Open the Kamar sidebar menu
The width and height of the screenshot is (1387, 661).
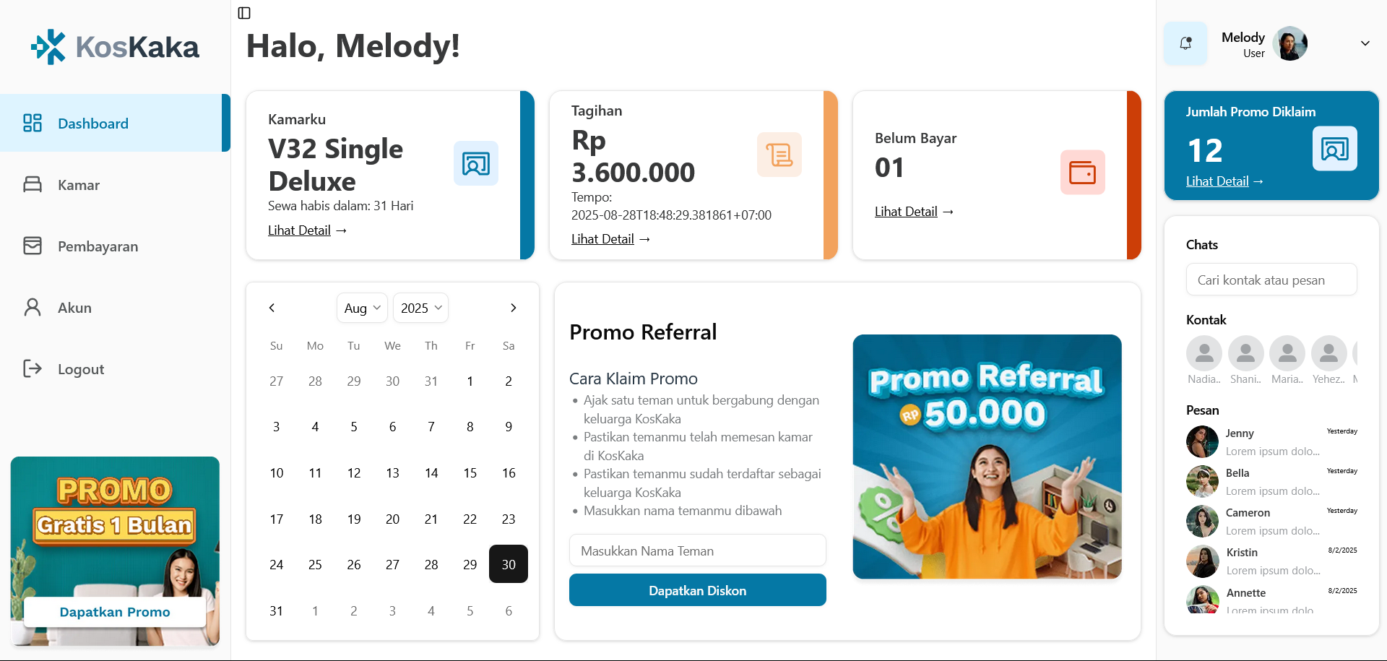point(79,185)
